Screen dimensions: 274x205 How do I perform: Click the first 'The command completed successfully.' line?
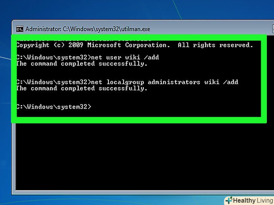82,63
